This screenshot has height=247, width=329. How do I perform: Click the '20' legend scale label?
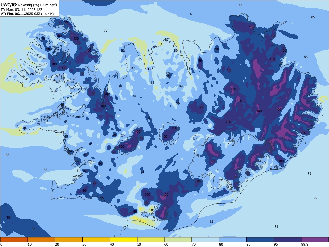57,244
